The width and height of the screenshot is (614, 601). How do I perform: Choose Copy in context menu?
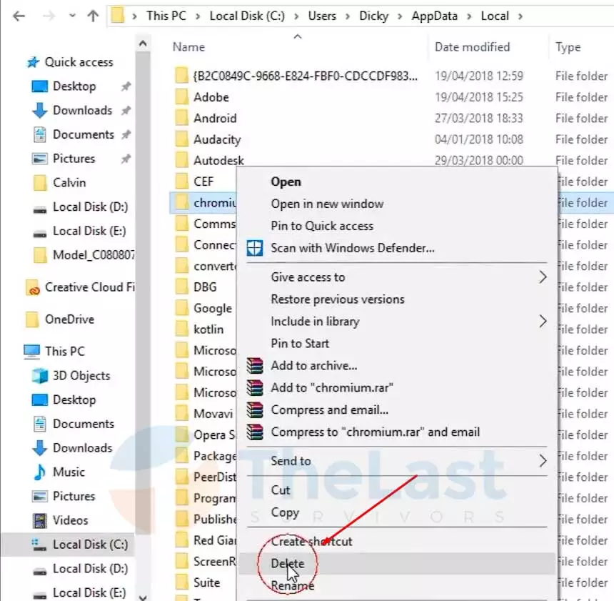[x=285, y=512]
